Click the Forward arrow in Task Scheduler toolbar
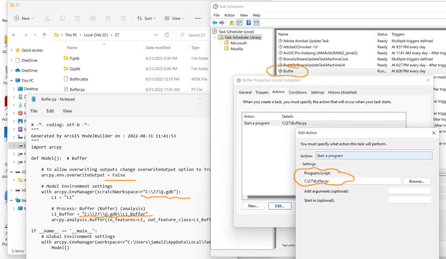 click(222, 23)
